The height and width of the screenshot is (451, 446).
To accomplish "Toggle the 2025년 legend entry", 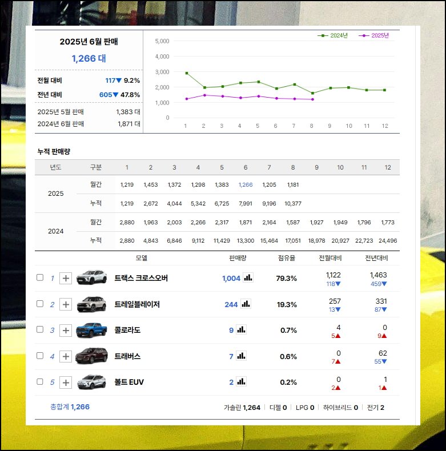I will [x=374, y=35].
